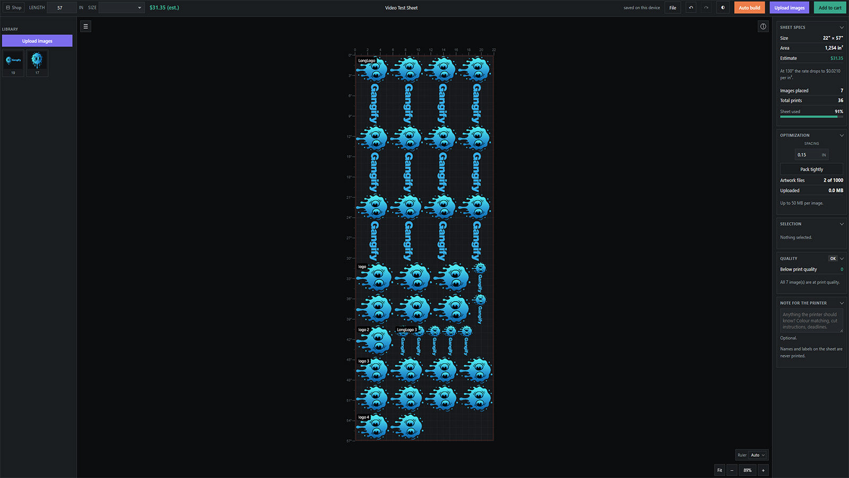The height and width of the screenshot is (478, 849).
Task: Select the second library thumbnail
Action: [37, 63]
